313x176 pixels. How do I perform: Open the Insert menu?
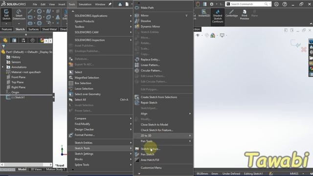(x=62, y=4)
